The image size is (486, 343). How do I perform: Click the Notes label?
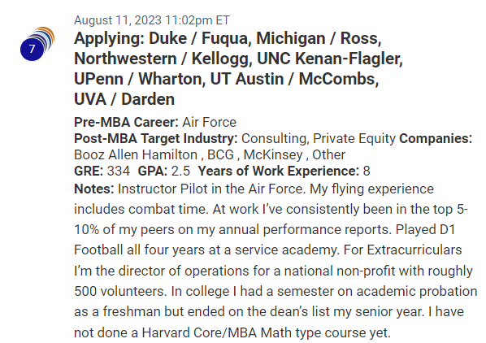94,189
